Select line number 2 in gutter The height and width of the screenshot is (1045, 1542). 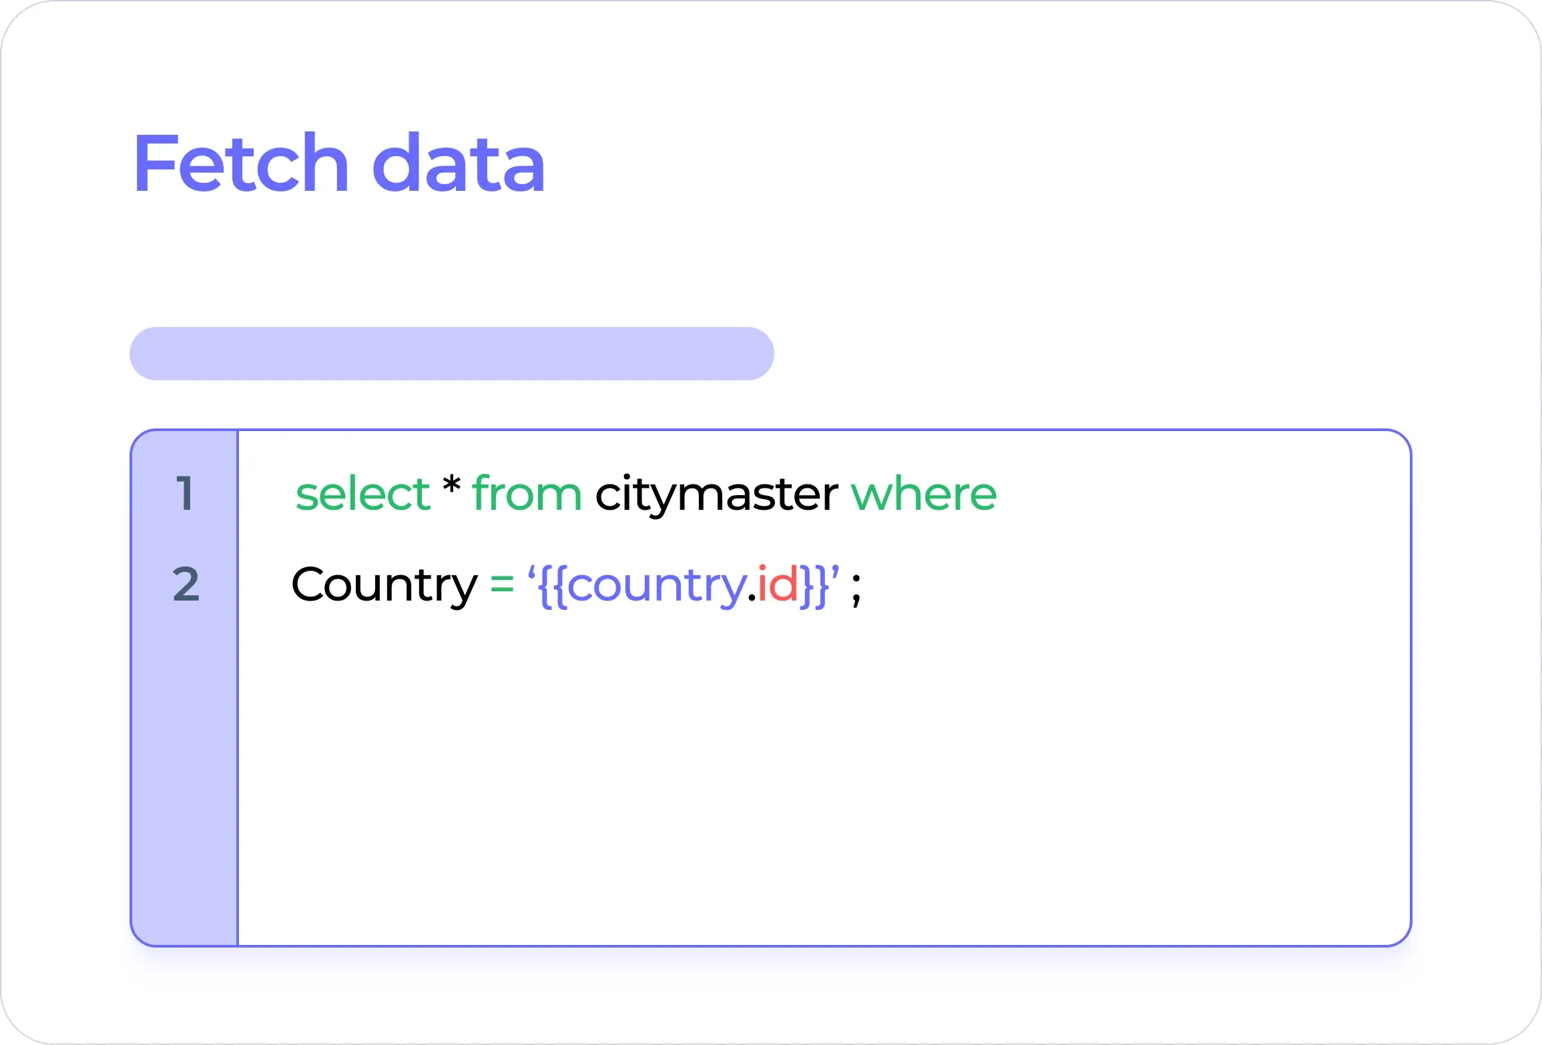(186, 585)
